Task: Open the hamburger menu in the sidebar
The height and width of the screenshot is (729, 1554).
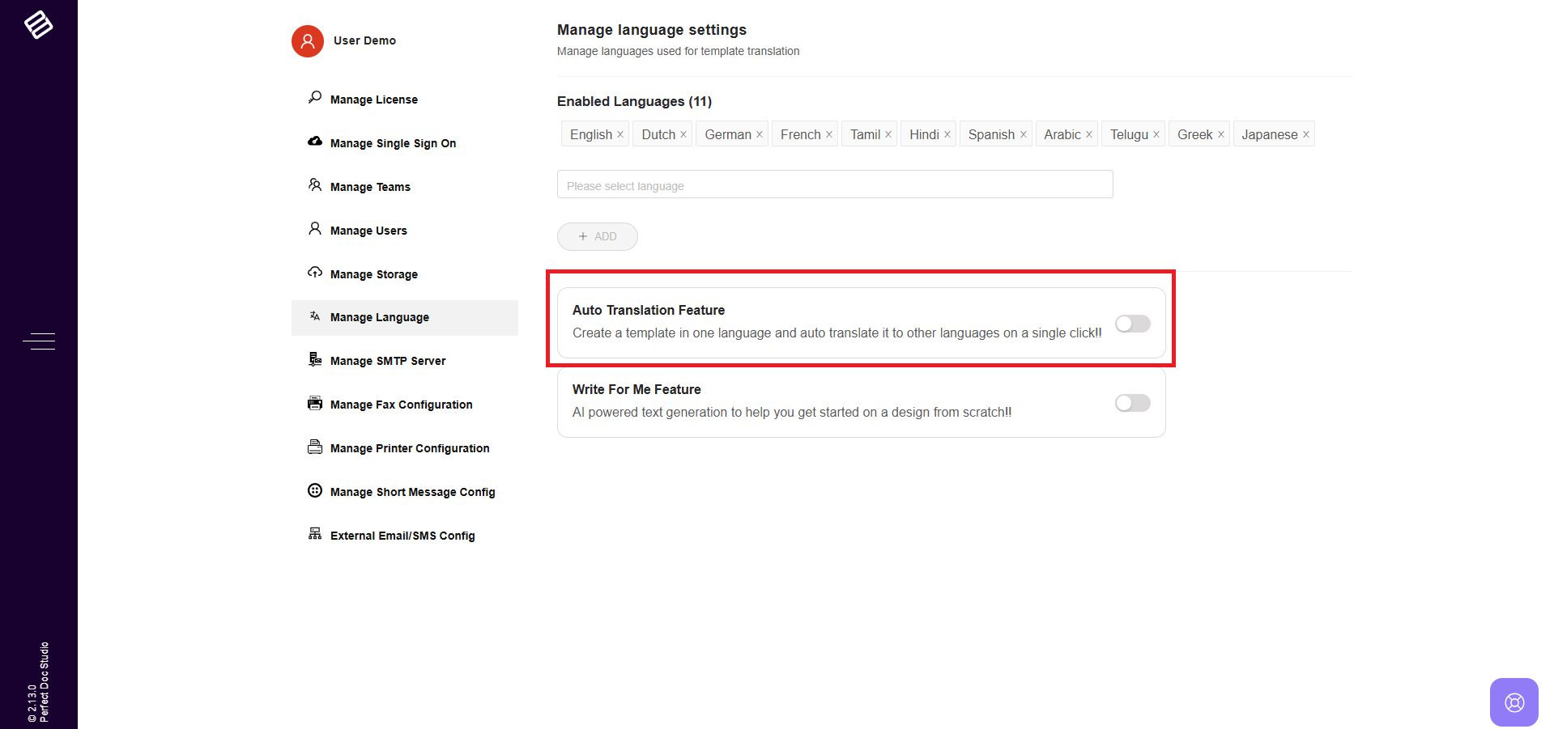Action: (x=39, y=341)
